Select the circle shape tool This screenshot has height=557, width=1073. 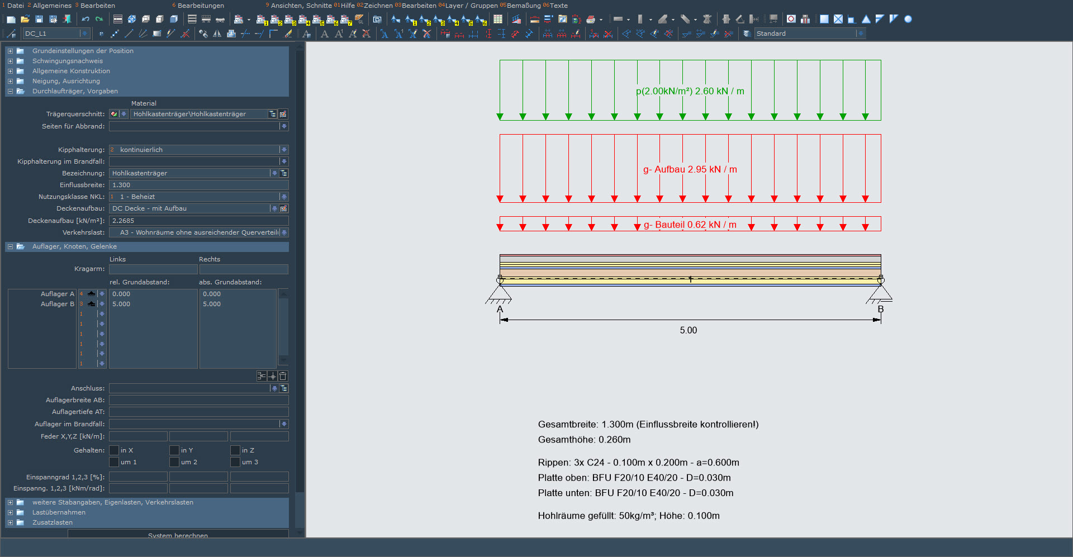coord(908,19)
